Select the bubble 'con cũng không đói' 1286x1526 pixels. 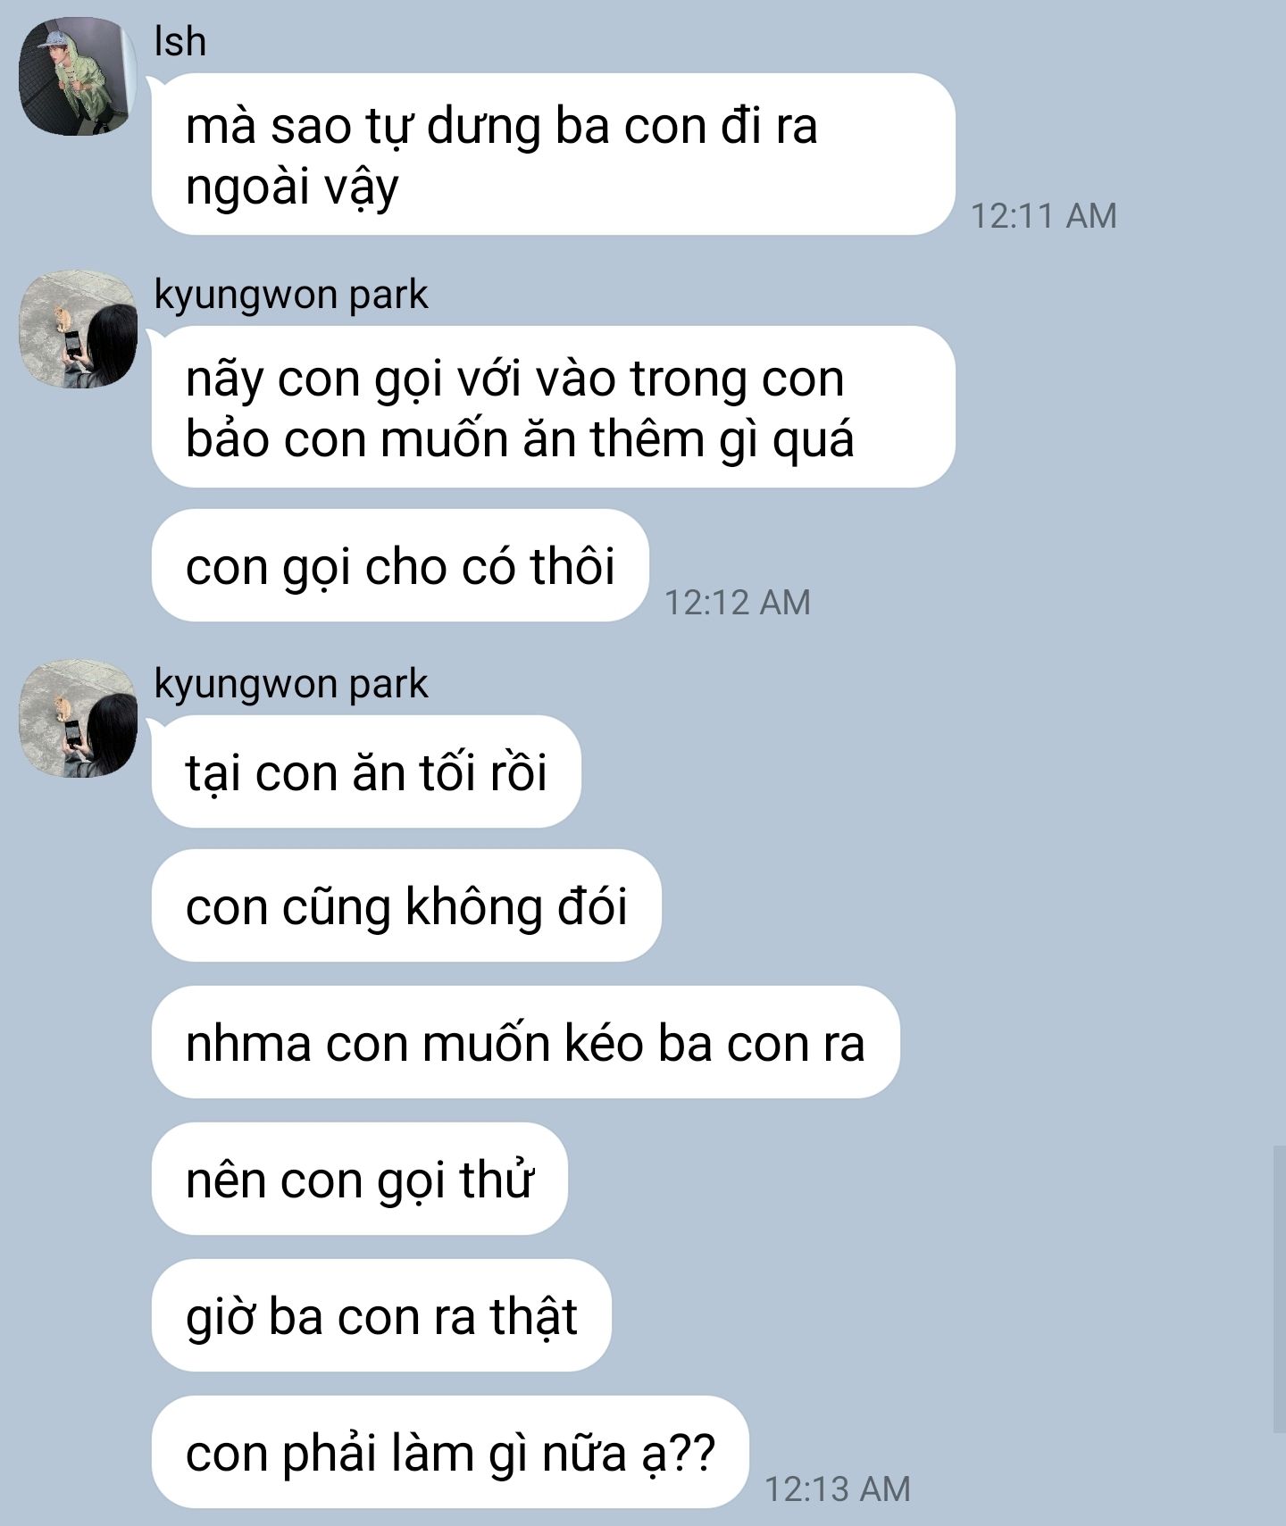pyautogui.click(x=406, y=905)
